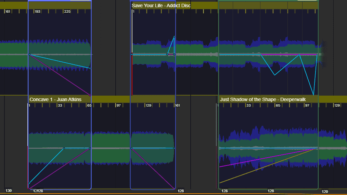Select the 'Save Your Life - Addict Disc' track title

pos(161,5)
